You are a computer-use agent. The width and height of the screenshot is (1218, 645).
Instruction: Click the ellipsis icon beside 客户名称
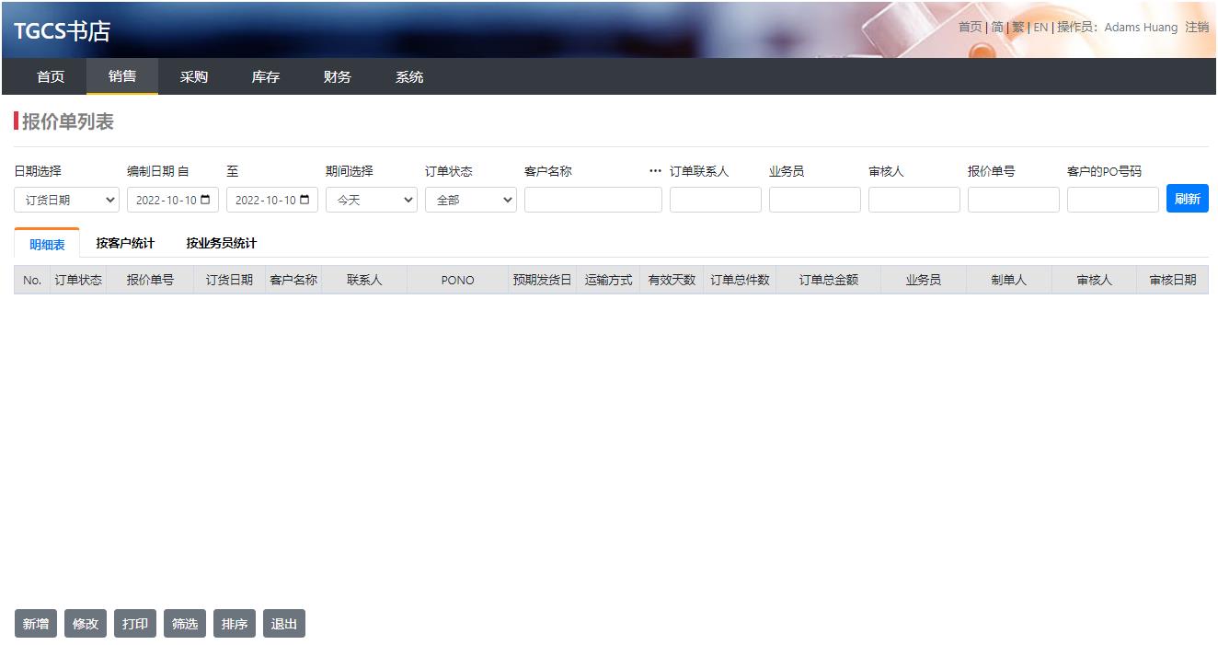[655, 171]
